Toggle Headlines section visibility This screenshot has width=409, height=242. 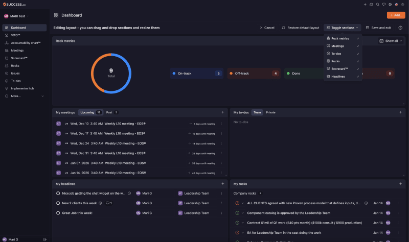(x=343, y=76)
